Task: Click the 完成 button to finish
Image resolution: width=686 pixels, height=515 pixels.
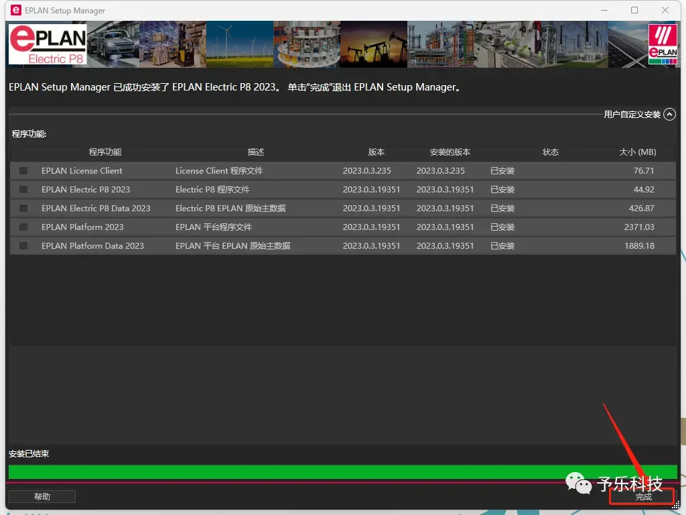Action: pos(642,497)
